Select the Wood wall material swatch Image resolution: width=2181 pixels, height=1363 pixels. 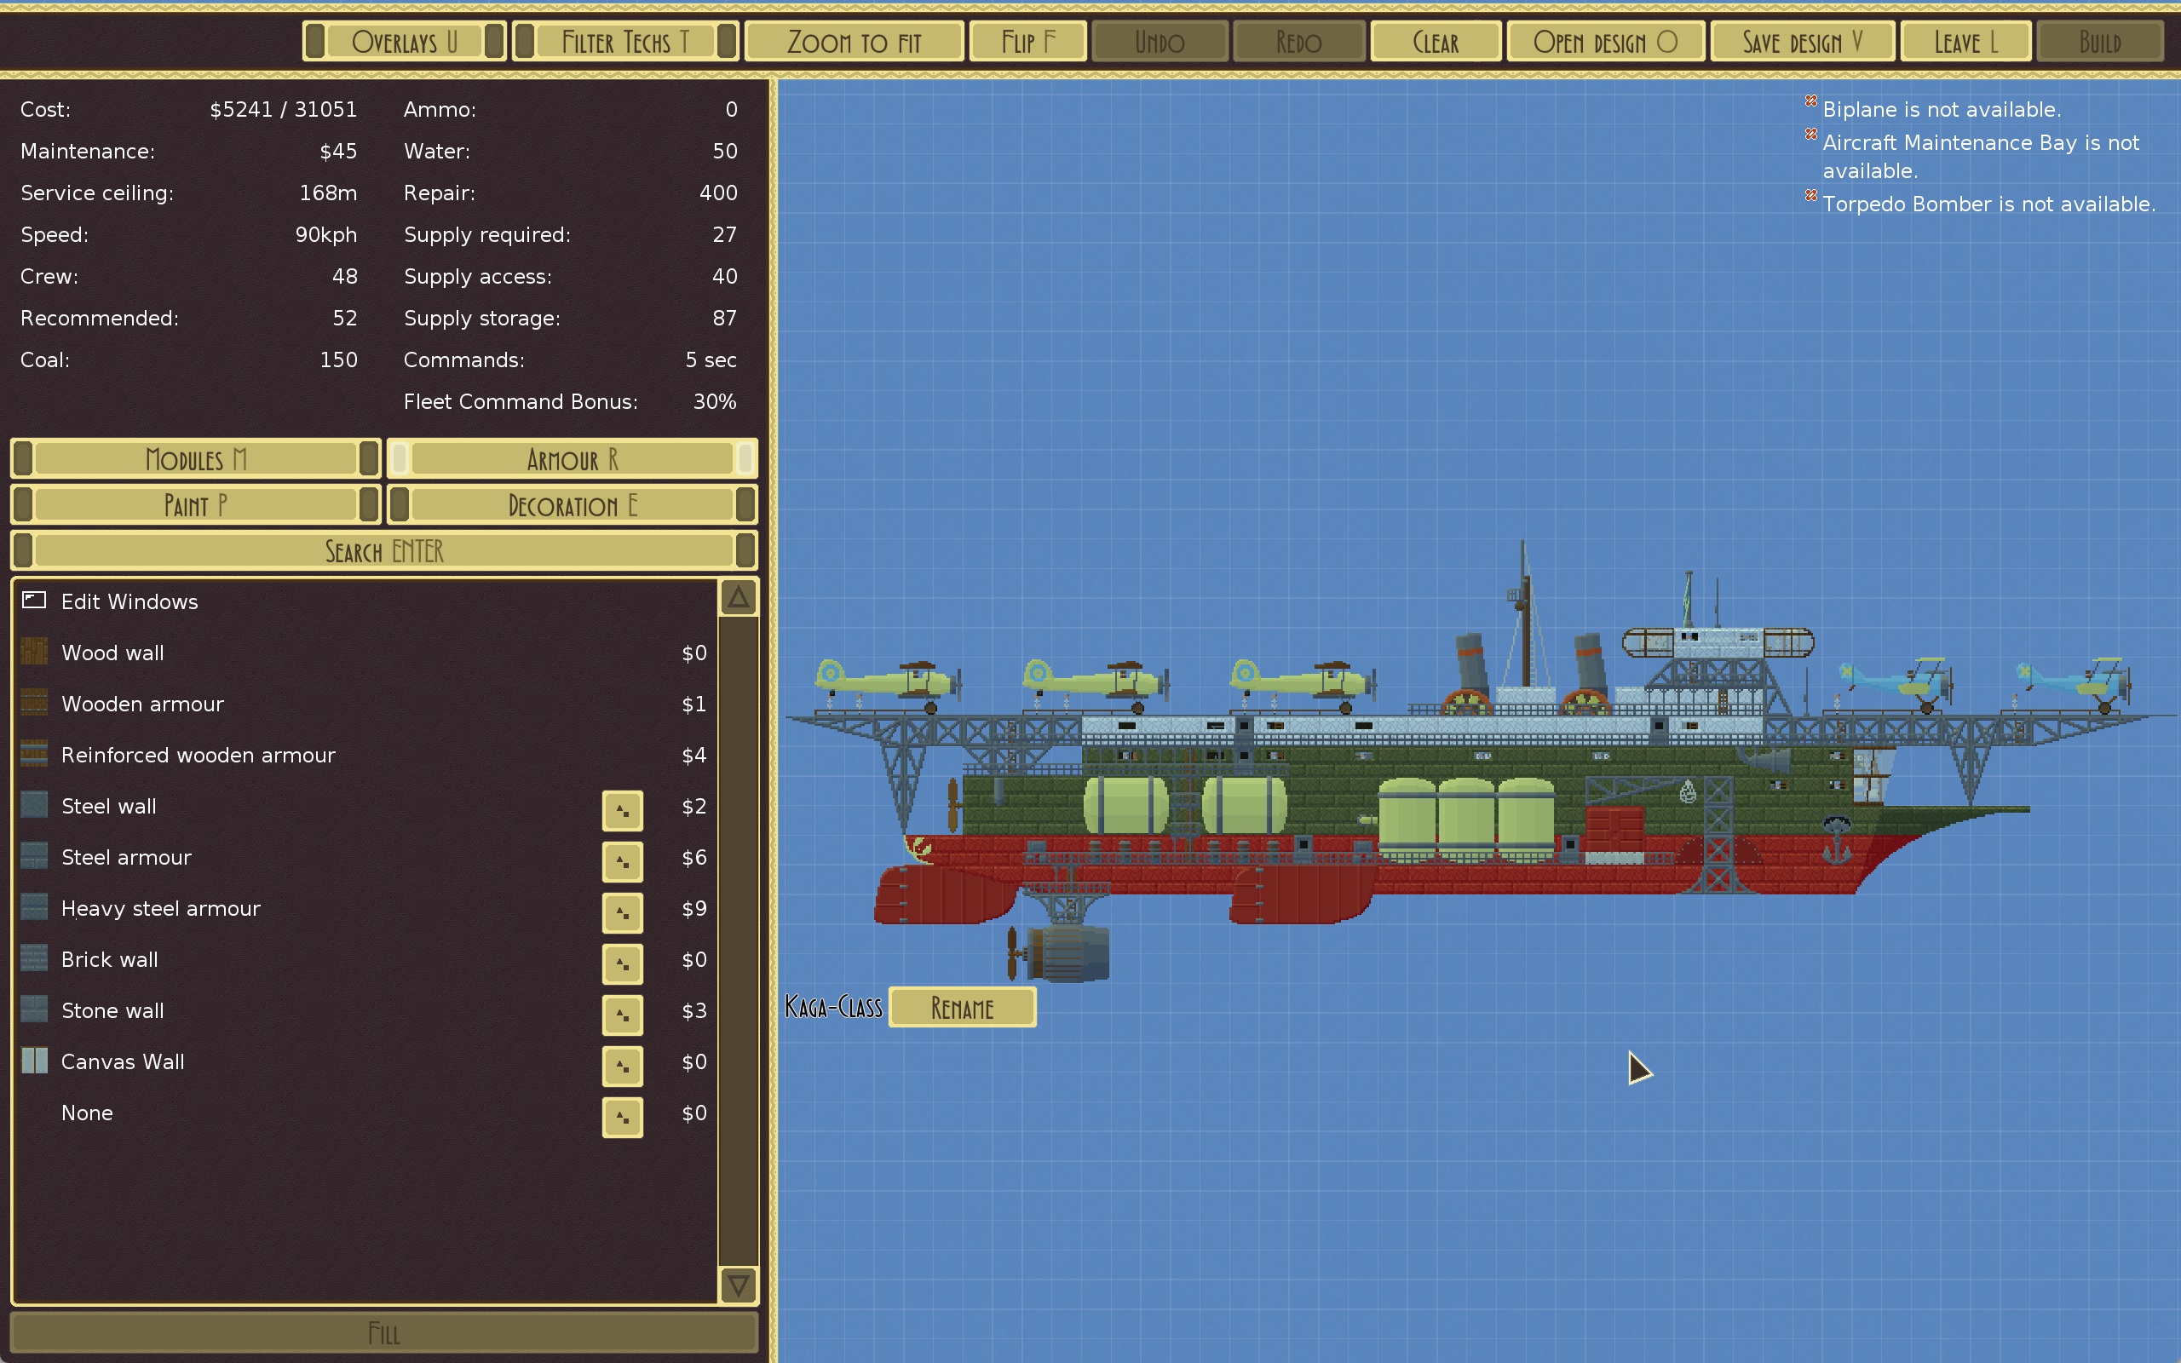[x=34, y=652]
